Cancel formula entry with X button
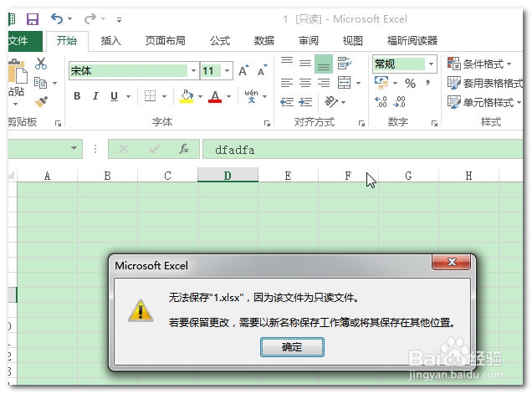The height and width of the screenshot is (394, 532). pyautogui.click(x=124, y=149)
